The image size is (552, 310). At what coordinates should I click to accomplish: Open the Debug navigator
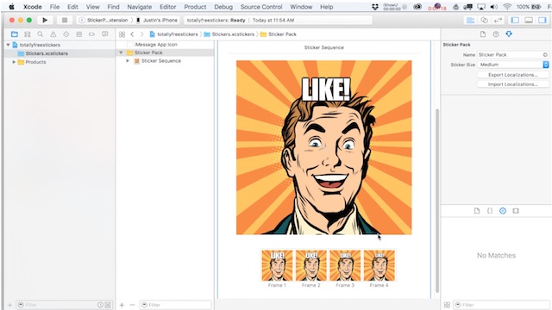click(x=78, y=34)
